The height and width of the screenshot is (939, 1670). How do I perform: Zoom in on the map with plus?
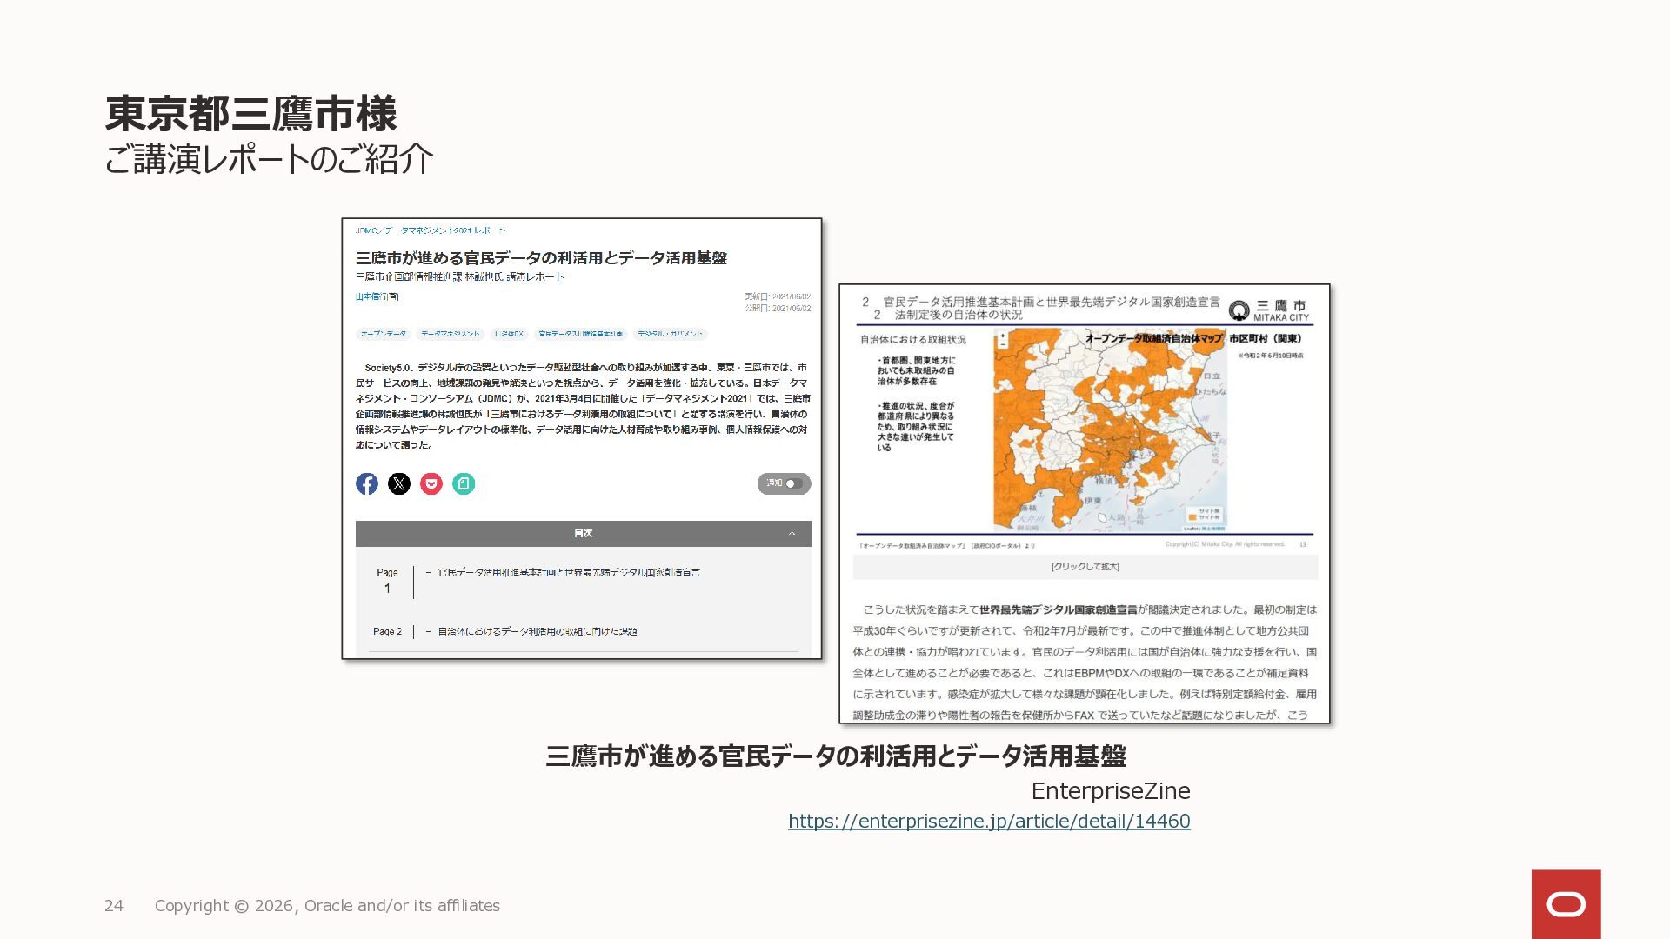coord(1002,335)
